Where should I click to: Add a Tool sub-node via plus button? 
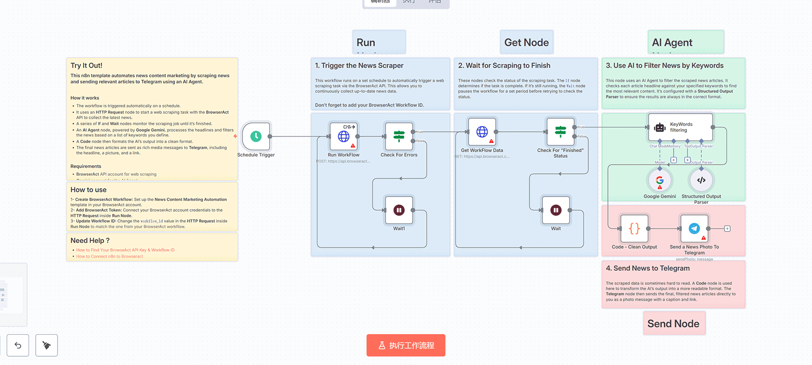(687, 160)
